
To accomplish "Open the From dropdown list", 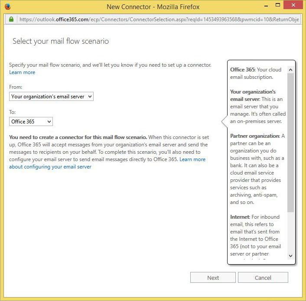I will (x=51, y=97).
